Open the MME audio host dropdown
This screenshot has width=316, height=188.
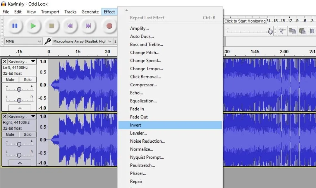pos(23,41)
